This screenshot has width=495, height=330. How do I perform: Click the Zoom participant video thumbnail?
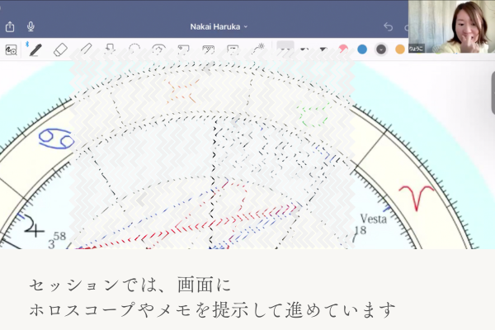pyautogui.click(x=451, y=26)
